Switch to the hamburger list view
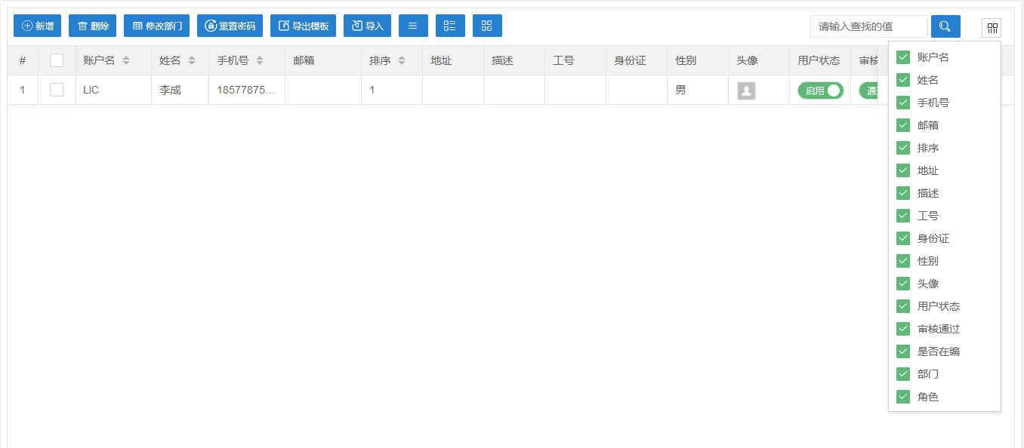The image size is (1024, 448). [x=413, y=26]
